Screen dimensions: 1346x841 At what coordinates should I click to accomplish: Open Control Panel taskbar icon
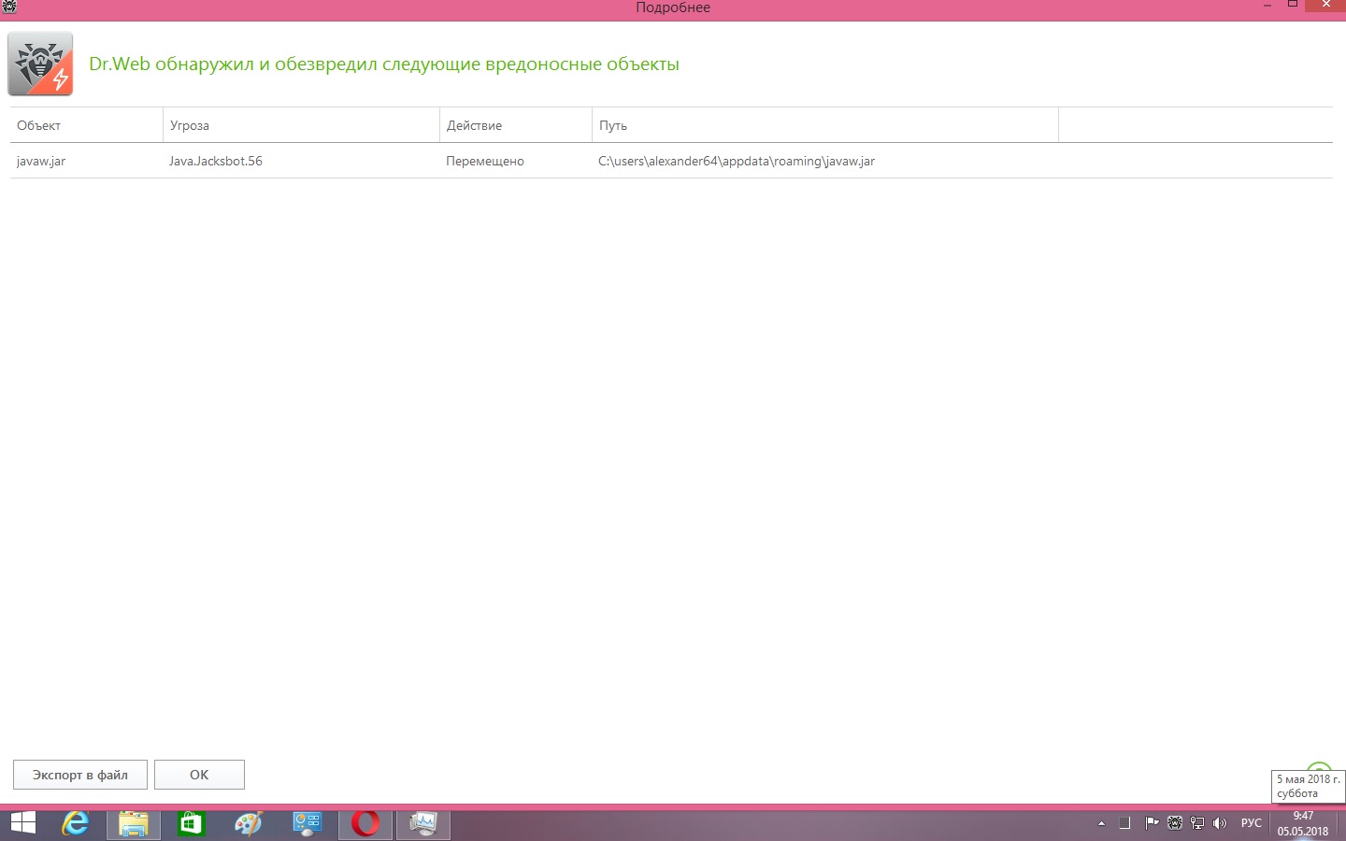coord(307,823)
